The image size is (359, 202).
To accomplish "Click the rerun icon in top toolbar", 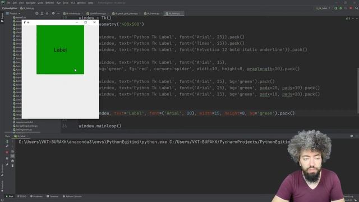I will click(x=335, y=8).
